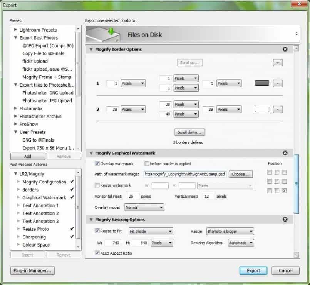This screenshot has width=310, height=285.
Task: Remove border 2 with minus button
Action: point(278,109)
